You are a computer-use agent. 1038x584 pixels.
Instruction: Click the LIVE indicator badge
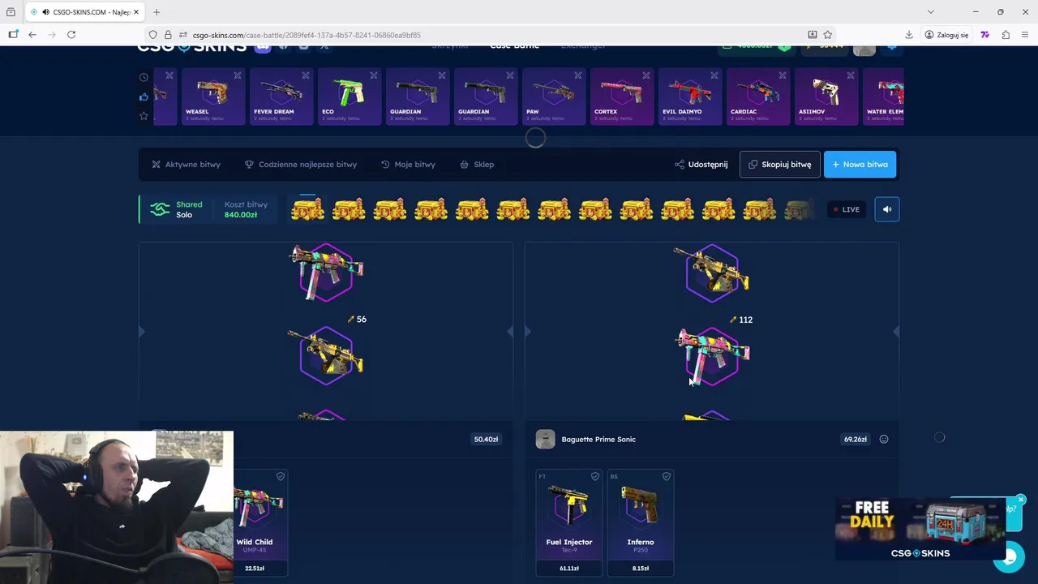846,209
